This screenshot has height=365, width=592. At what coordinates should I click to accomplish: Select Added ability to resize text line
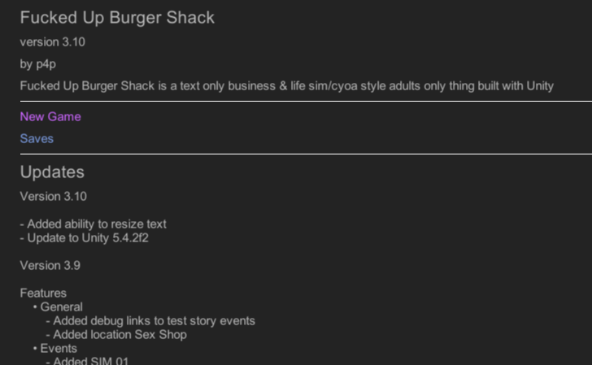click(93, 224)
